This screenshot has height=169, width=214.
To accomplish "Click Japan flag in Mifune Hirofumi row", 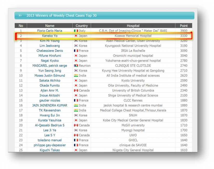I will click(76, 56).
